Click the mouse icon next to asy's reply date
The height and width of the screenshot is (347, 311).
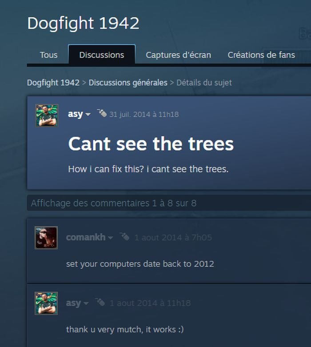click(x=100, y=302)
